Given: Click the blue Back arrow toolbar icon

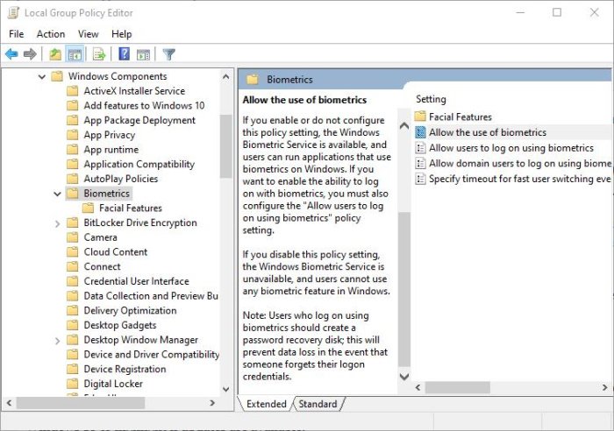Looking at the screenshot, I should [11, 54].
